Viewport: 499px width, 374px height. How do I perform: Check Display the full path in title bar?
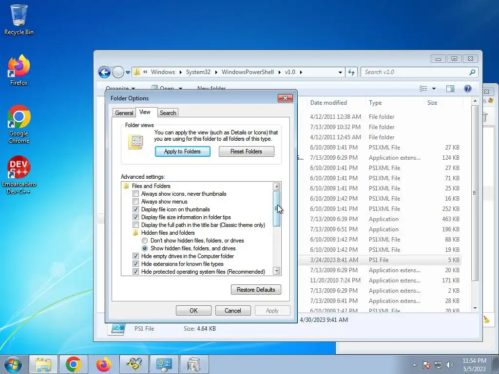point(135,225)
